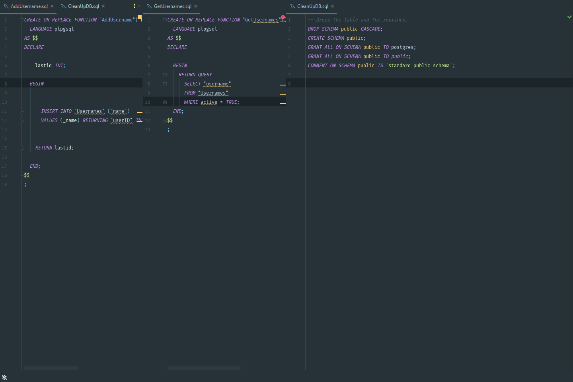Collapse the RETURN QUERY fold region in GetUsernames.sql

click(x=165, y=74)
